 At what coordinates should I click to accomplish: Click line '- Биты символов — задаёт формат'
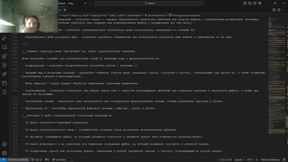[80, 83]
